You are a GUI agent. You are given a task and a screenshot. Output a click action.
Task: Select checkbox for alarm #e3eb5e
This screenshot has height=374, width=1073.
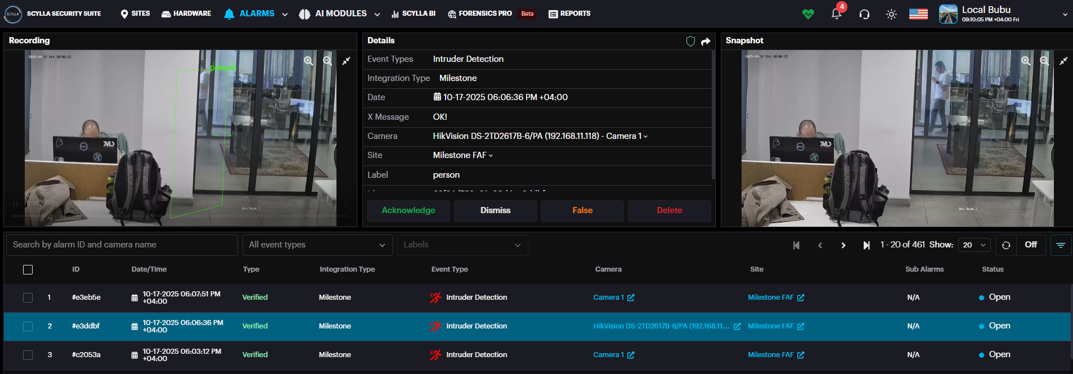(28, 298)
